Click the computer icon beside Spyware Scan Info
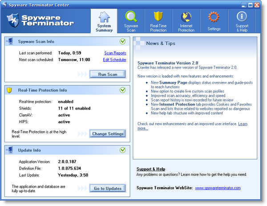Viewport: 267px width, 206px height. [9, 41]
